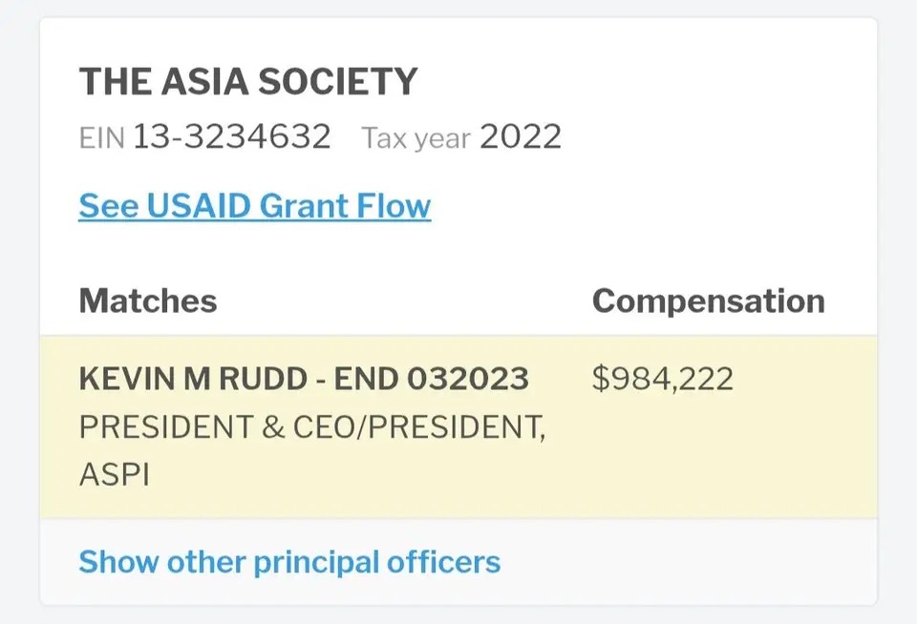The image size is (917, 624).
Task: Click the gray Tax year label
Action: click(416, 138)
